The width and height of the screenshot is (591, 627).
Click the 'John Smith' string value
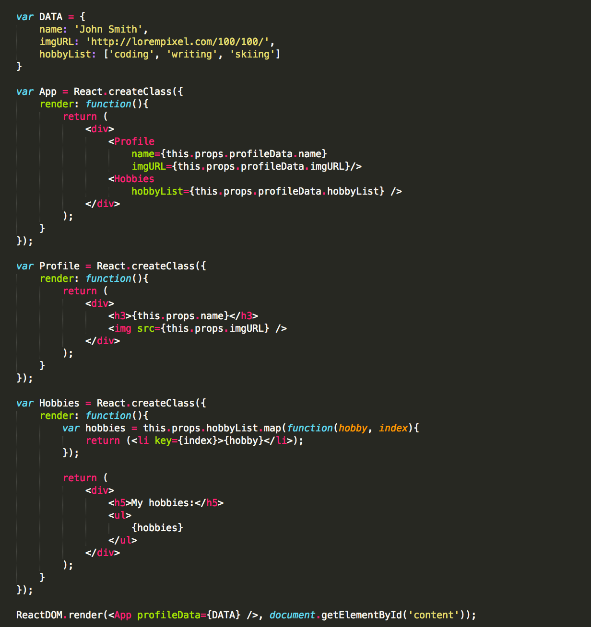pos(108,29)
